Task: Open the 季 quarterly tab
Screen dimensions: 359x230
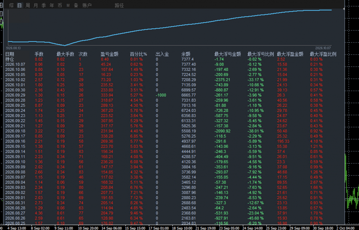Action: (44, 5)
